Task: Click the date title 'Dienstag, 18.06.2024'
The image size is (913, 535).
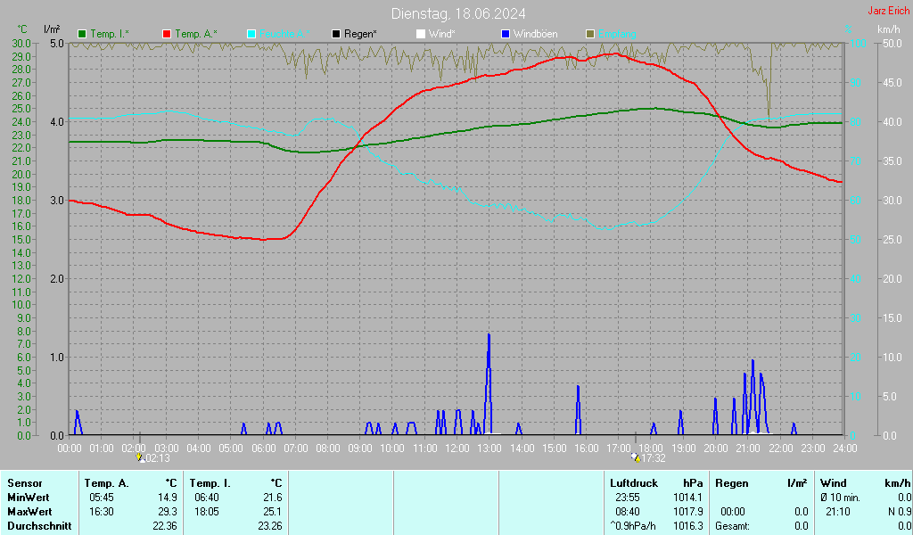Action: click(458, 13)
